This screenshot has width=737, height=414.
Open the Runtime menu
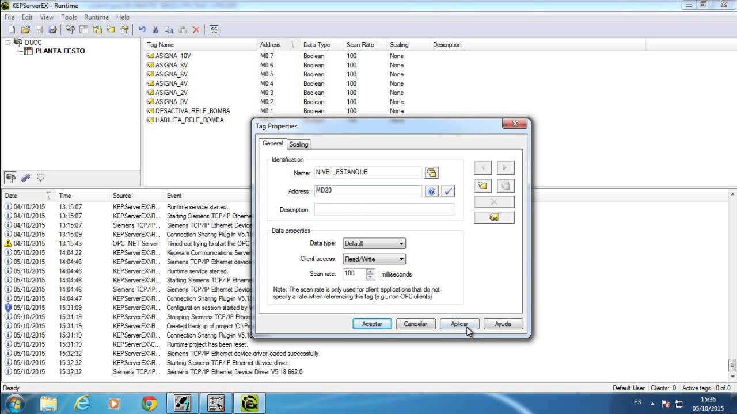pos(96,17)
